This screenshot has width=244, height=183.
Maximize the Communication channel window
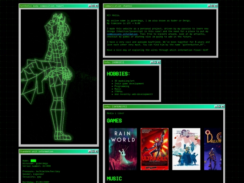[x=212, y=6]
